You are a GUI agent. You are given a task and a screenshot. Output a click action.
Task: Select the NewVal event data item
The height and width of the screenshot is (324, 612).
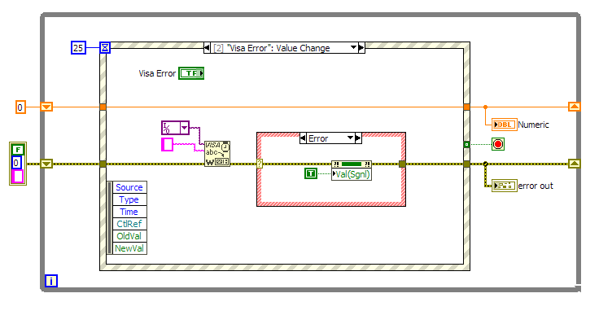click(129, 247)
